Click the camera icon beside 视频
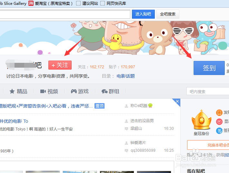 [x=43, y=91]
